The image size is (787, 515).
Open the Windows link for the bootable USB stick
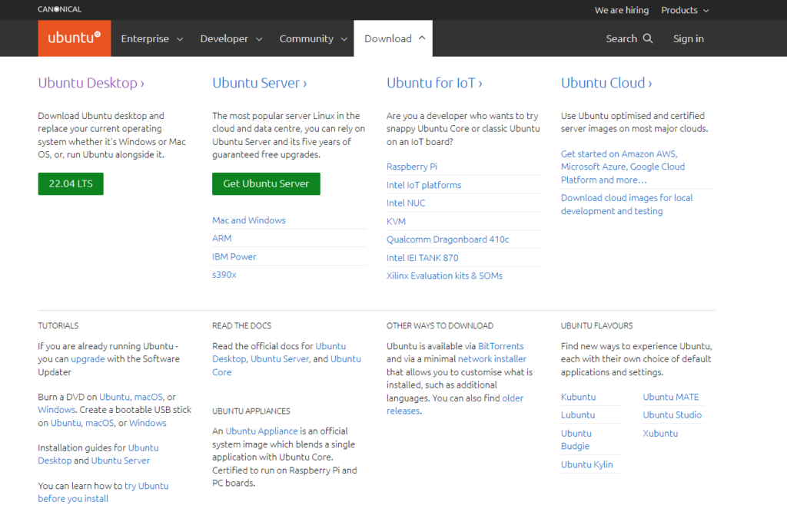148,423
